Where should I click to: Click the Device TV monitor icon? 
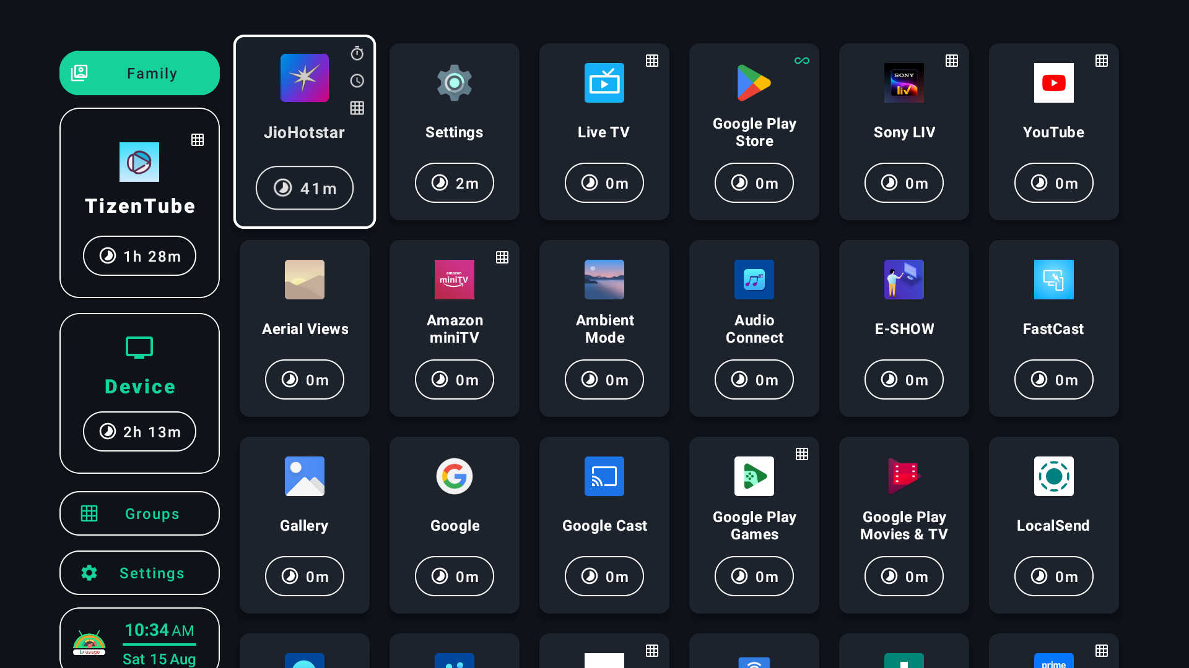point(139,348)
